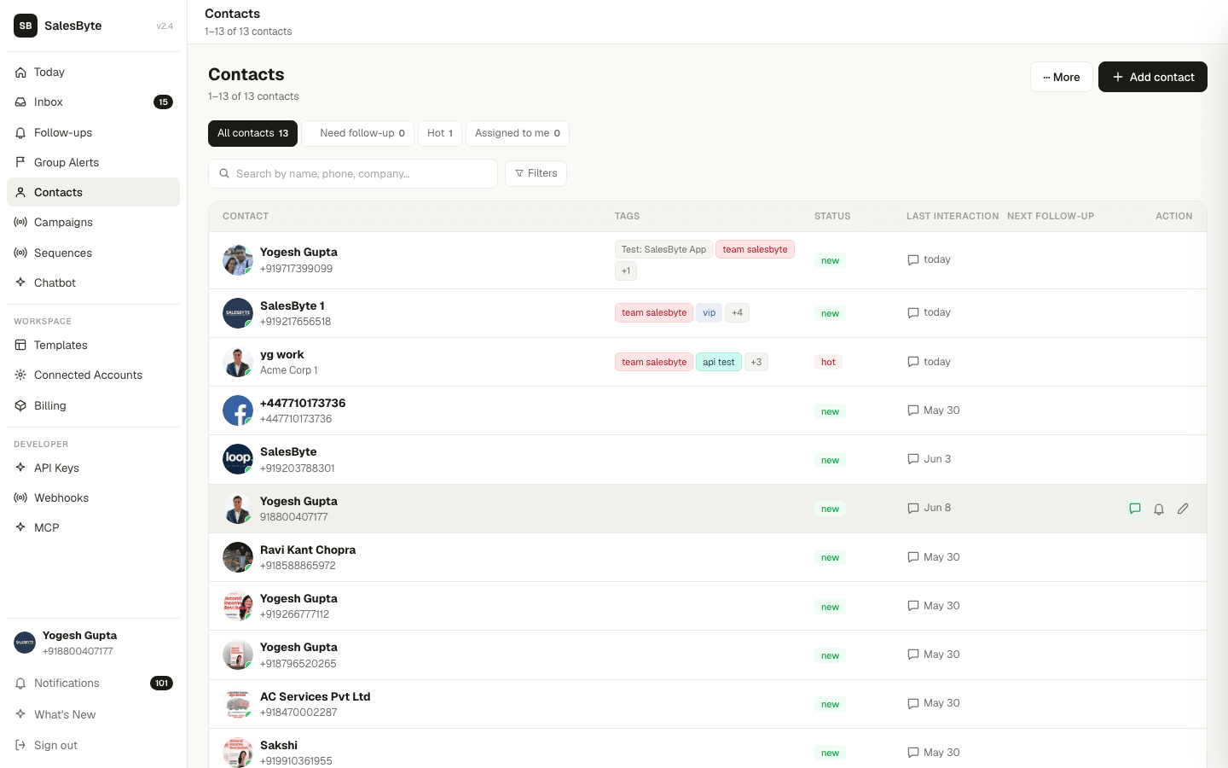Open Yogesh Gupta profile in sidebar footer
The image size is (1228, 768).
click(x=93, y=643)
